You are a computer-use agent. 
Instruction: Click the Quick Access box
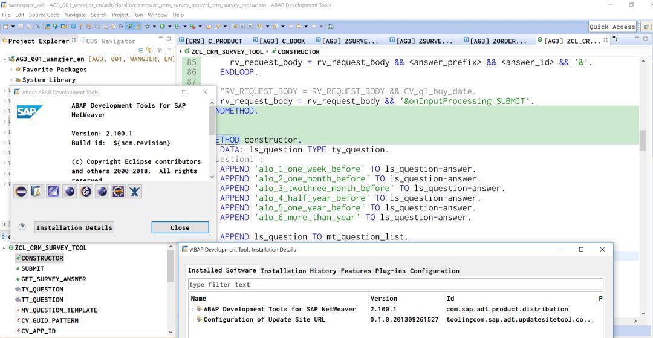click(x=612, y=27)
